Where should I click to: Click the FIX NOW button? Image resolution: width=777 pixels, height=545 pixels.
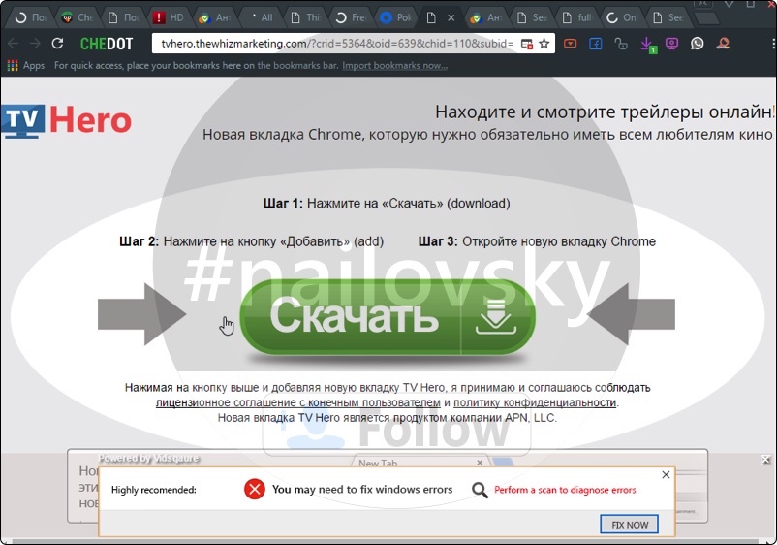630,525
